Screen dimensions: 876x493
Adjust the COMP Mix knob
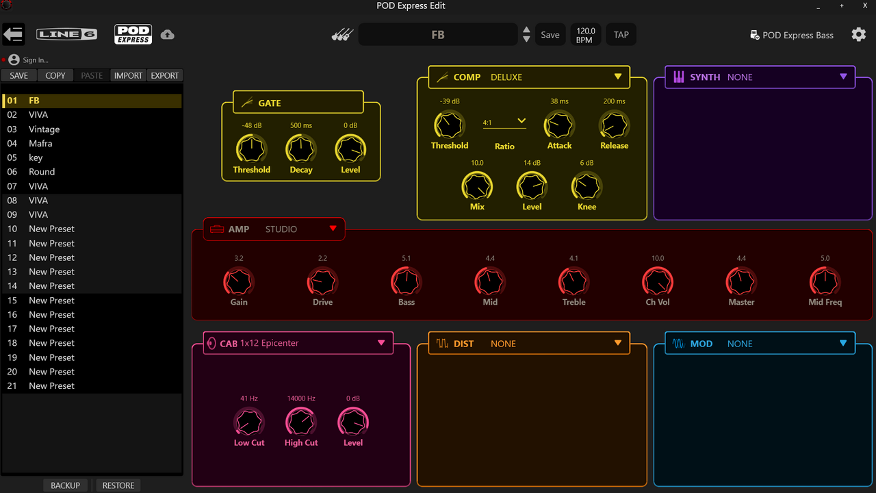pyautogui.click(x=477, y=186)
